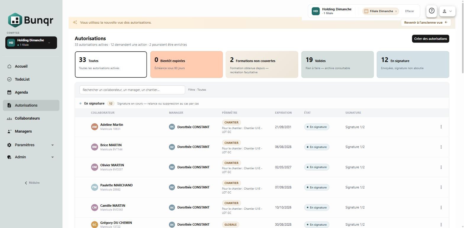Open the help question mark icon
Screen dimensions: 464x228
pos(431,11)
